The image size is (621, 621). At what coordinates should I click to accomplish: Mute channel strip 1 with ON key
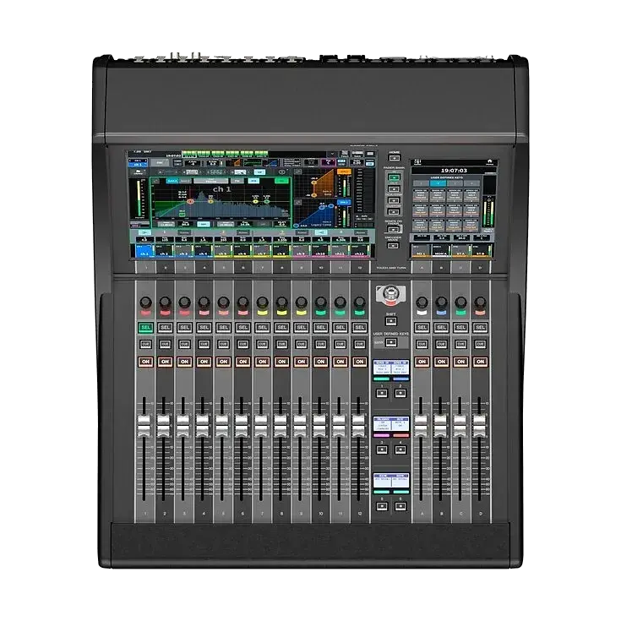tap(145, 362)
